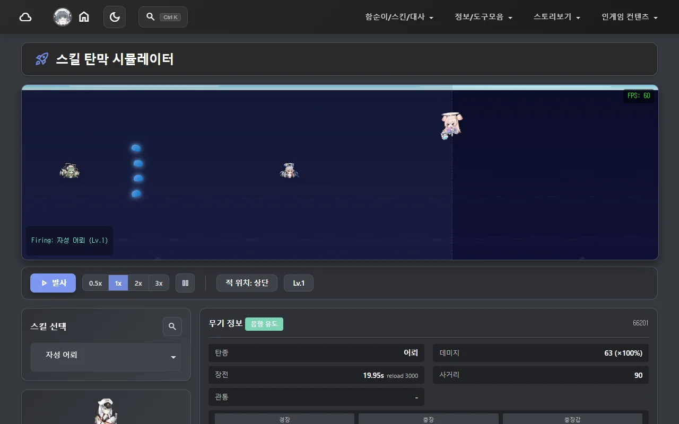Click the pink-haired enemy character sprite
This screenshot has width=679, height=424.
[x=451, y=125]
